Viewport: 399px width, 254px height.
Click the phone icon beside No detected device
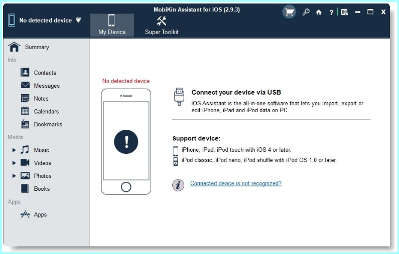(x=12, y=20)
